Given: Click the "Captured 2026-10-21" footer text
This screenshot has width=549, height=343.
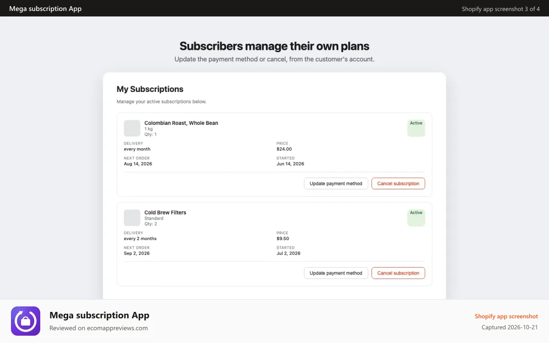Looking at the screenshot, I should click(510, 327).
